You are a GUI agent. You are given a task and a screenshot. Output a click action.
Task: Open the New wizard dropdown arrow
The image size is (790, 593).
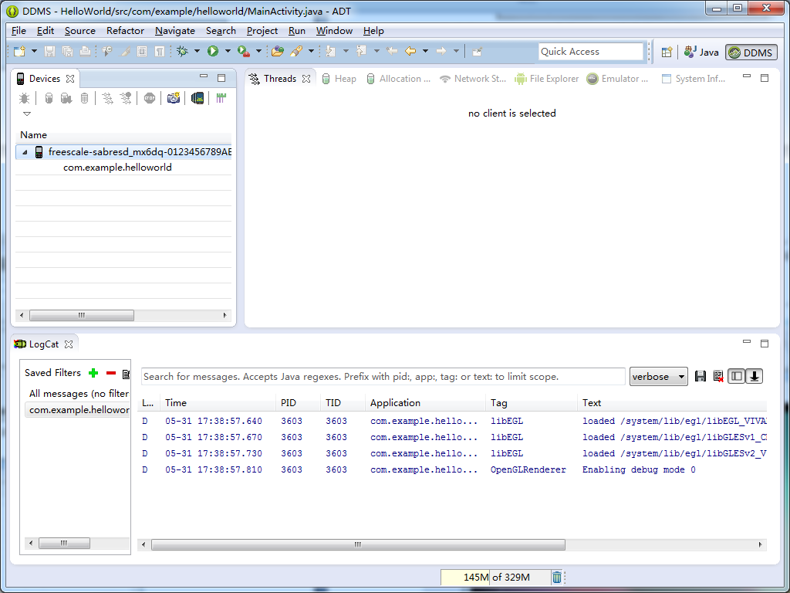(34, 52)
